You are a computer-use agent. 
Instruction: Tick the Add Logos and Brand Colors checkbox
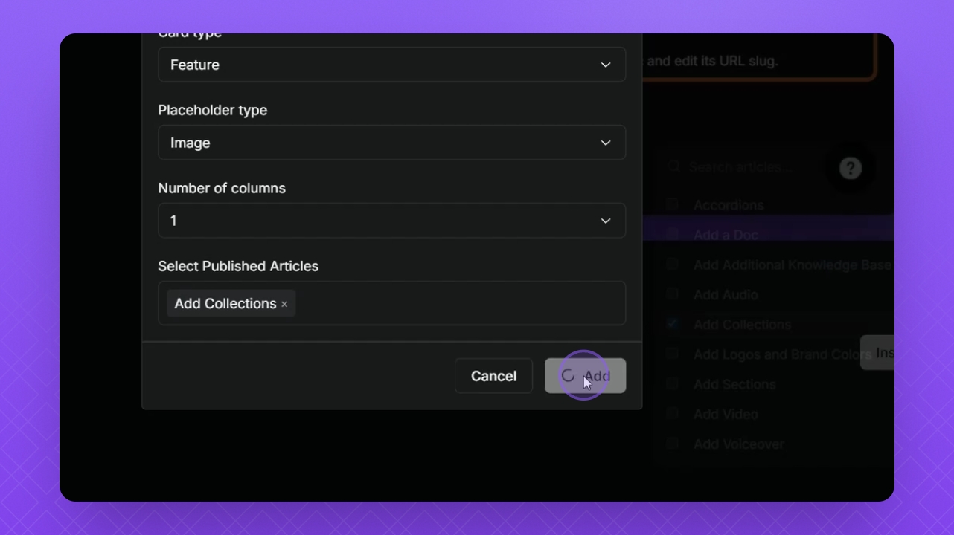point(673,354)
